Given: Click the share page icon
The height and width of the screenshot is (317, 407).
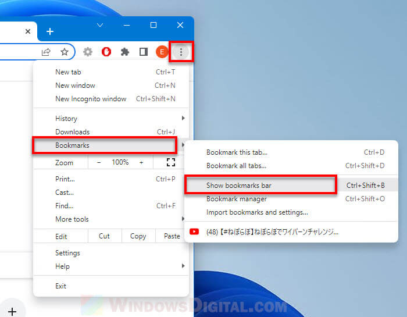Looking at the screenshot, I should (46, 52).
